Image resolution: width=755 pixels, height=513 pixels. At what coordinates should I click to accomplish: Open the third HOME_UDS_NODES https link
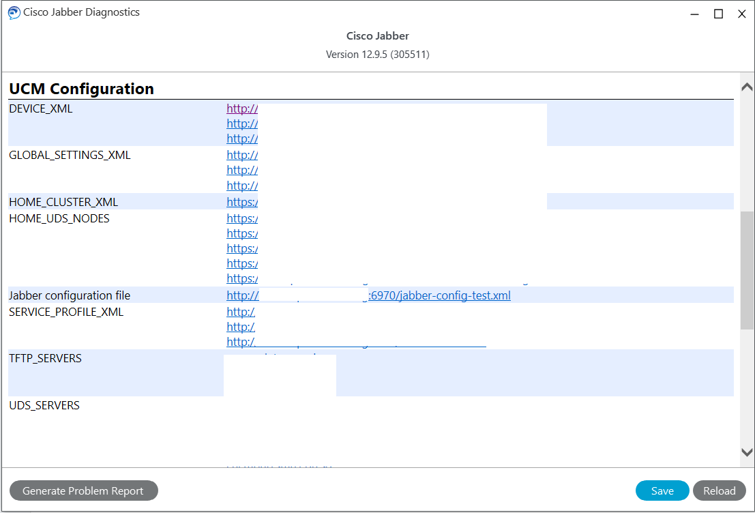pos(241,248)
